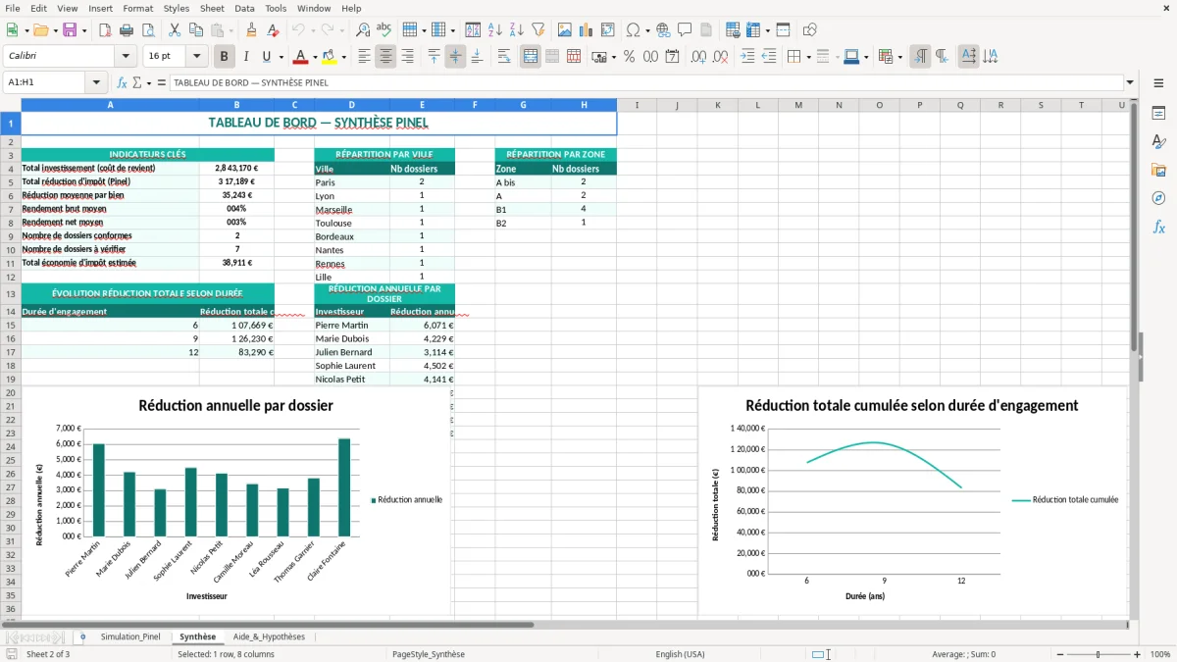Click PageStyle_Synthèse in status bar
This screenshot has width=1177, height=662.
point(429,654)
